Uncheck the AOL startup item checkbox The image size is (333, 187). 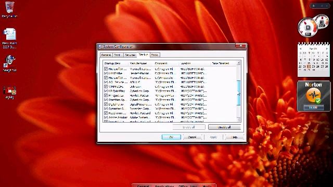106,82
